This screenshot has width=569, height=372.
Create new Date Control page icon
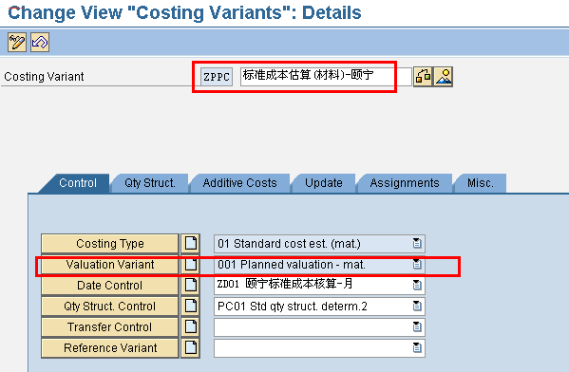(191, 286)
